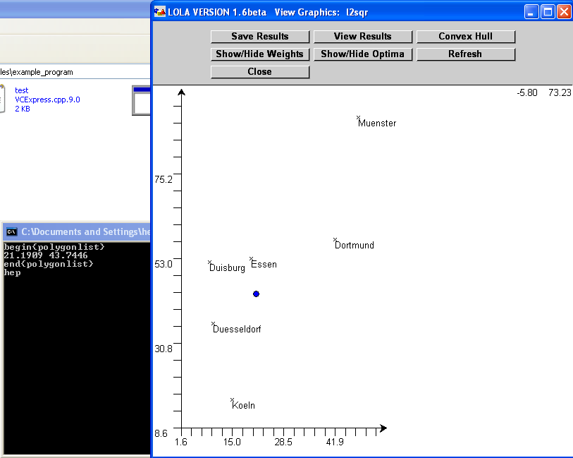Select the Duesseldorf location marker
Viewport: 573px width, 458px height.
213,324
